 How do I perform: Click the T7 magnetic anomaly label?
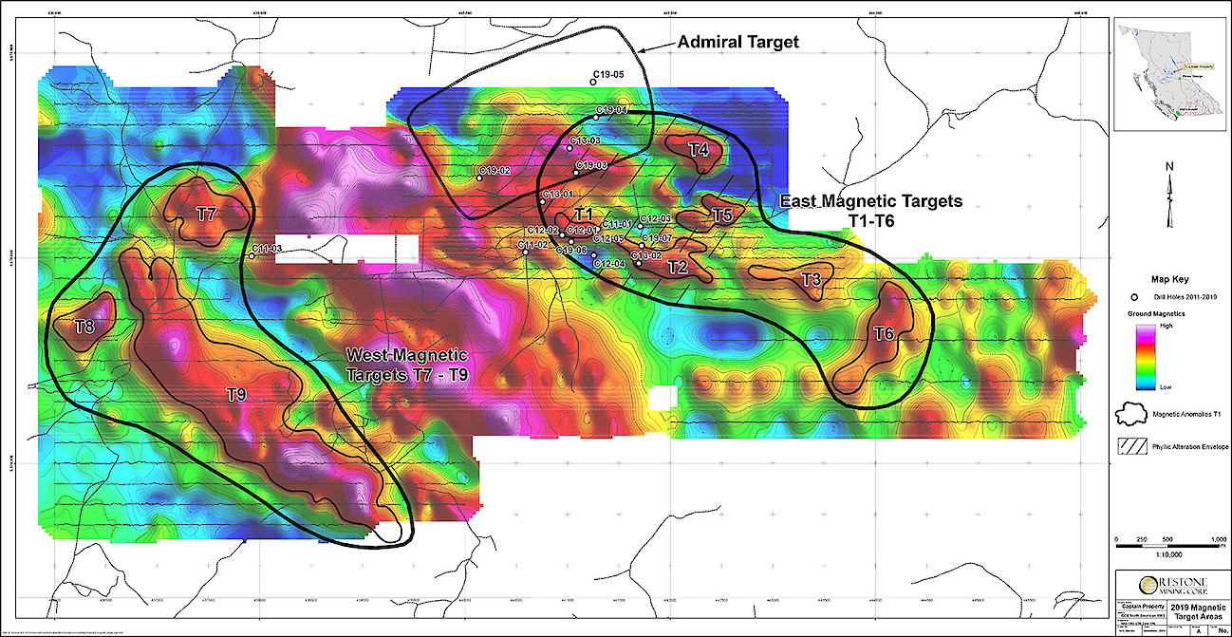pos(206,214)
